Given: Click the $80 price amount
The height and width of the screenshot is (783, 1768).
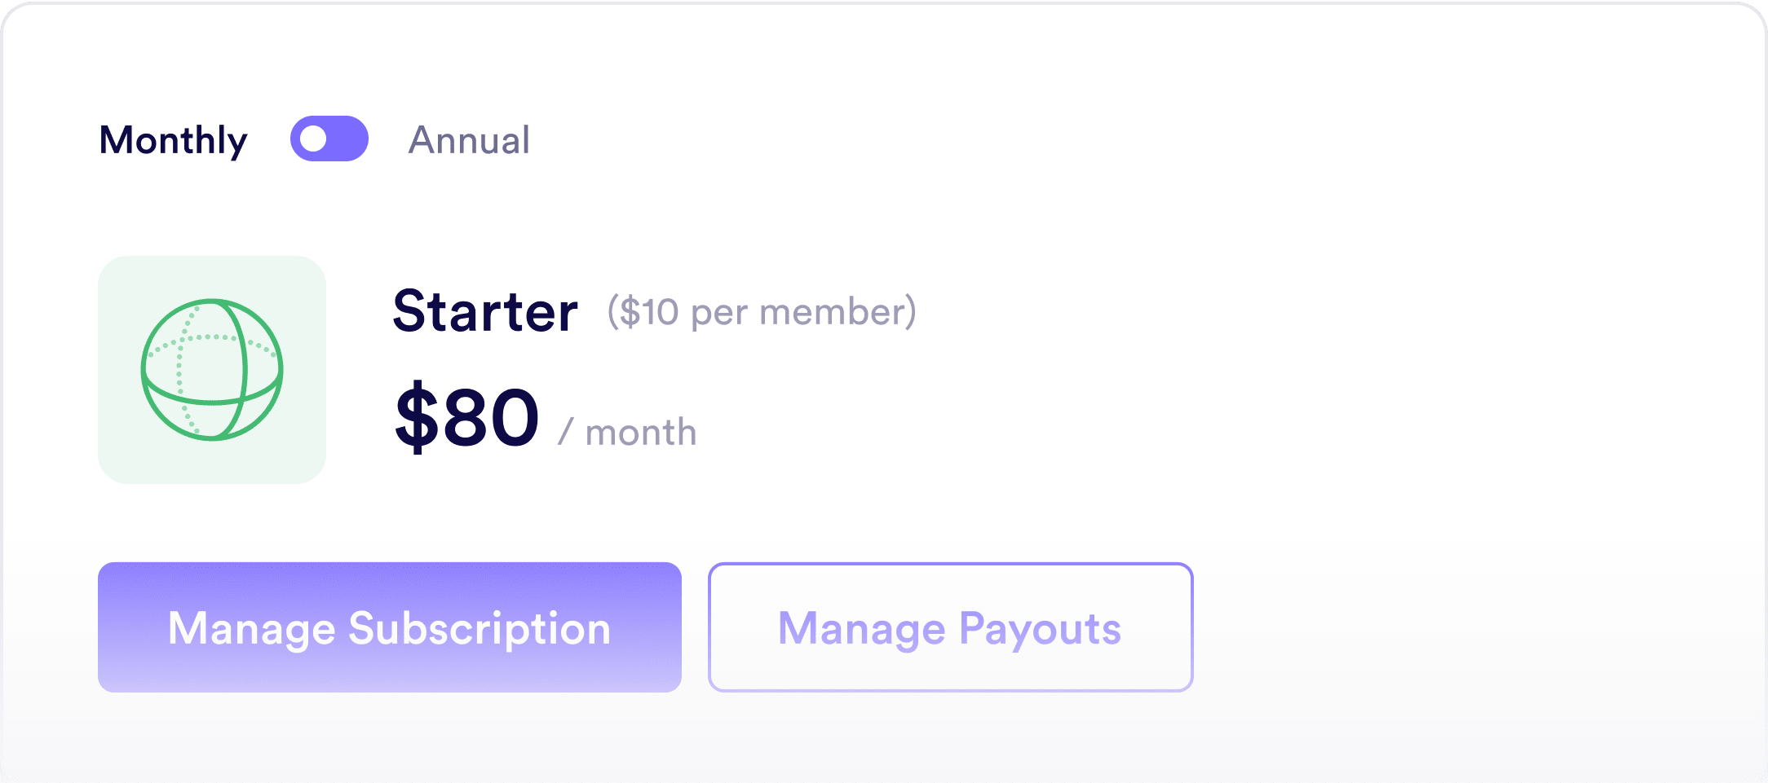Looking at the screenshot, I should pyautogui.click(x=466, y=417).
